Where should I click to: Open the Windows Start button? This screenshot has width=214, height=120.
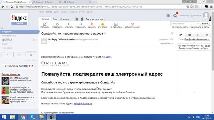pos(4,117)
